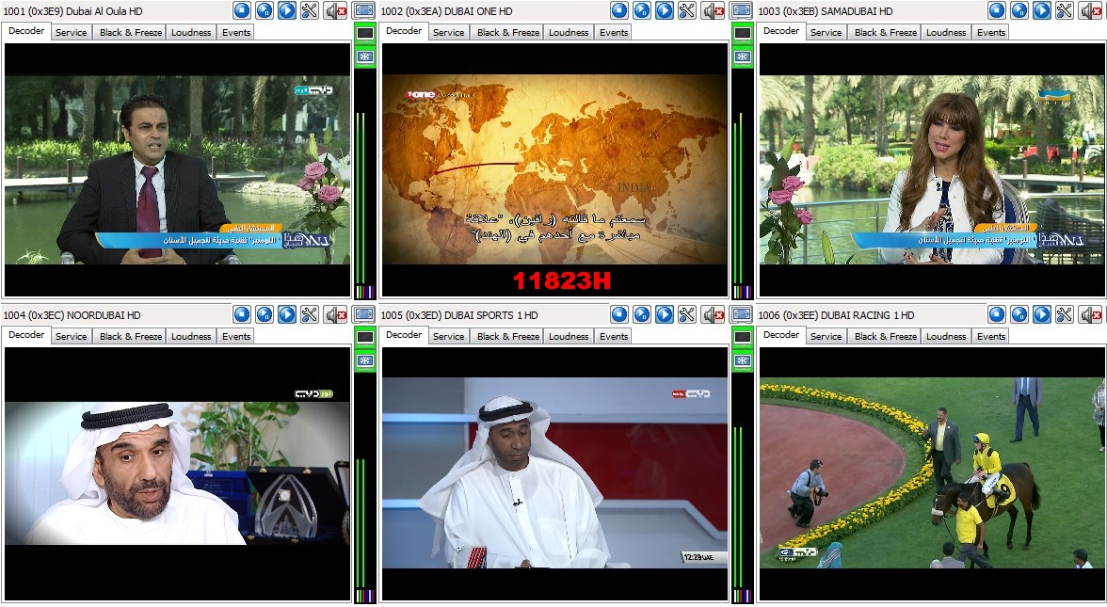Viewport: 1107px width, 607px height.
Task: Start playback for 1001 Dubai Al Oula HD
Action: point(287,10)
